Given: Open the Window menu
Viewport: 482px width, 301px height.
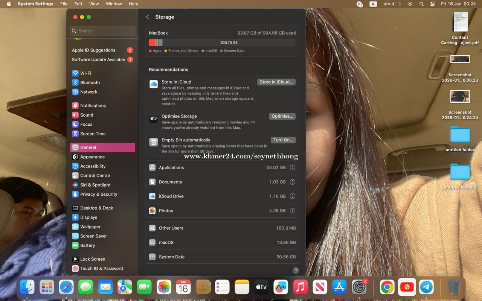Looking at the screenshot, I should tap(114, 4).
